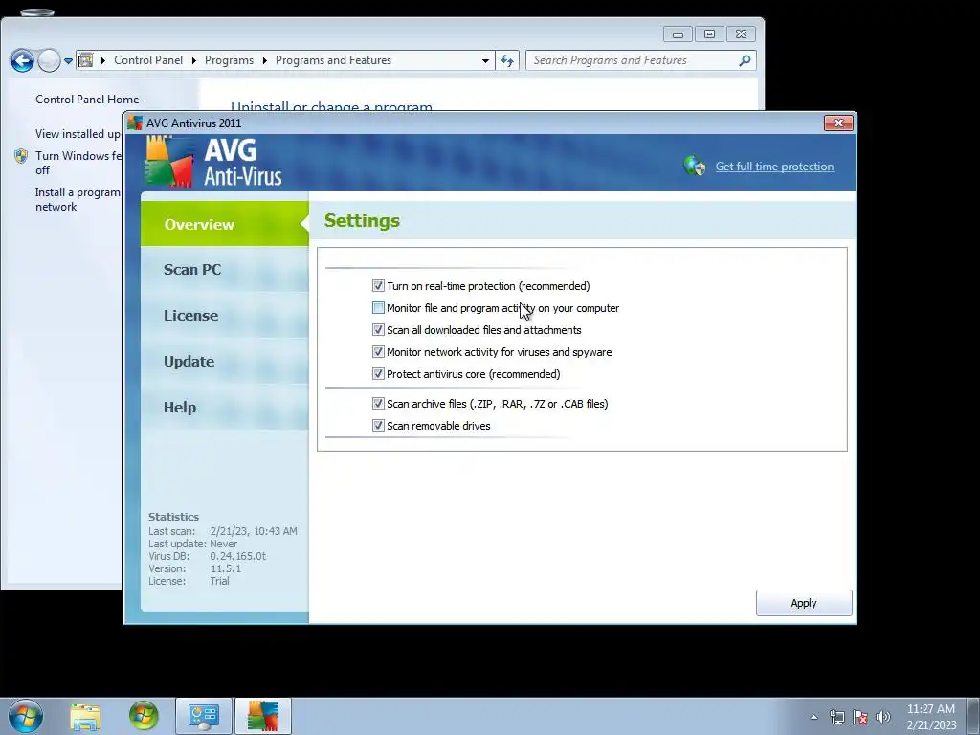Uncheck Scan all downloaded files and attachments
The image size is (980, 735).
(378, 329)
